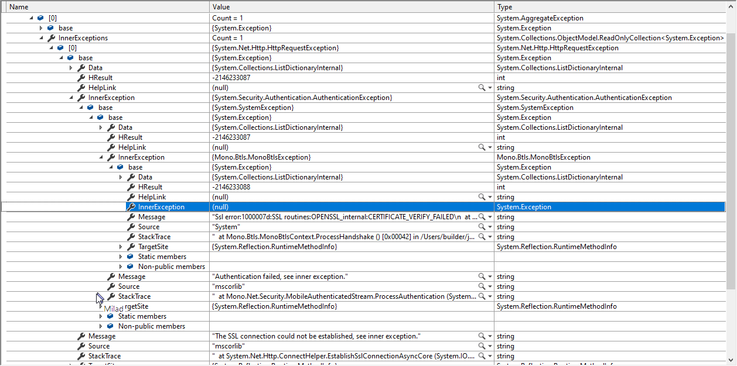Click wrench icon next to HResult -2146233088

coord(131,187)
